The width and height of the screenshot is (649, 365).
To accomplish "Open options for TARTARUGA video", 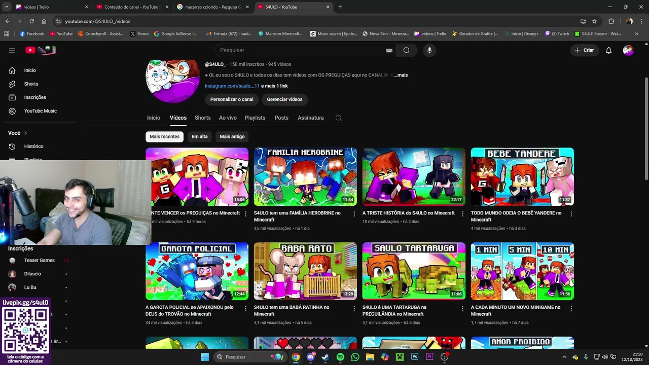I will click(x=462, y=308).
